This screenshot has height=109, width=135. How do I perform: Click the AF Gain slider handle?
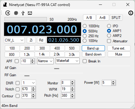57,68
